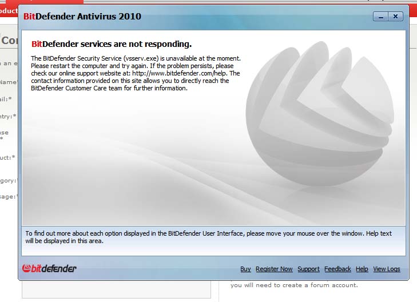Click the bitdefender logo in footer
The image size is (417, 302).
point(49,268)
